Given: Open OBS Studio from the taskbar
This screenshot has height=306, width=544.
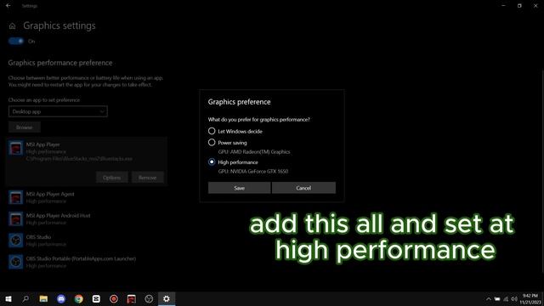Looking at the screenshot, I should point(149,298).
